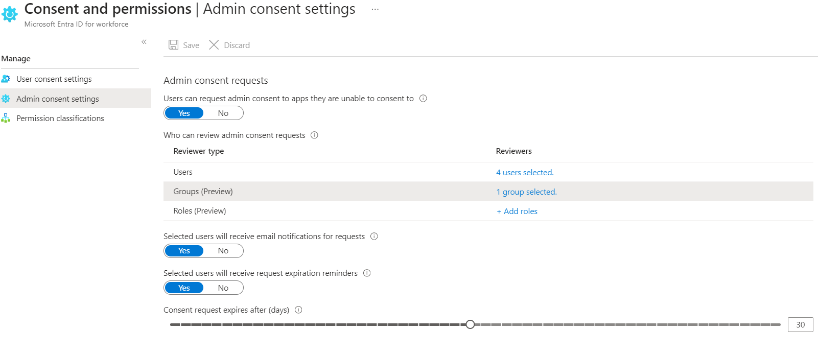Click info icon for email notifications setting
818x354 pixels.
[375, 236]
